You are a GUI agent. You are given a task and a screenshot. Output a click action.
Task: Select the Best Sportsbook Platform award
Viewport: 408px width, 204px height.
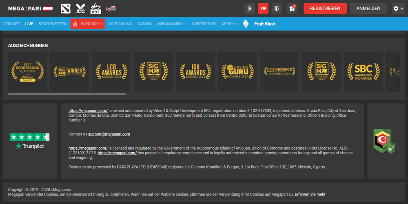coord(28,71)
